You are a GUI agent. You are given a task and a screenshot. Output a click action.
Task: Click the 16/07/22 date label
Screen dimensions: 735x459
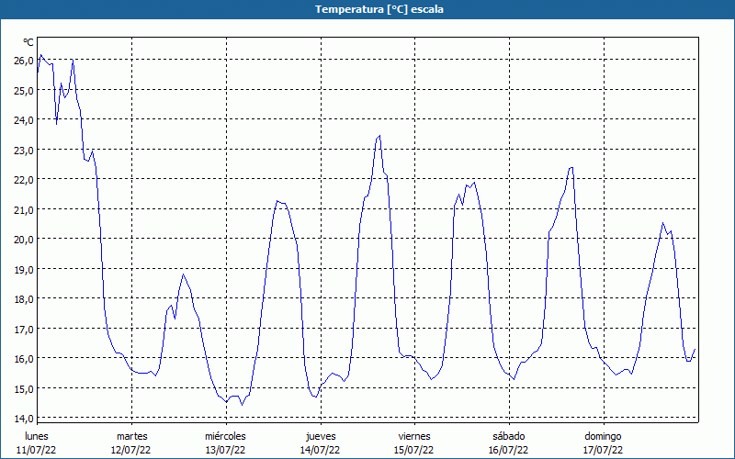coord(509,450)
